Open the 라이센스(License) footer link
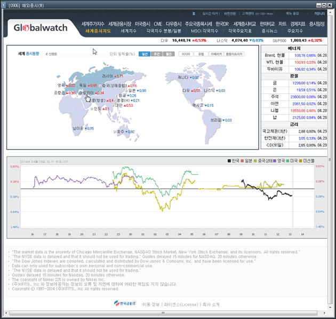Image resolution: width=336 pixels, height=319 pixels. pyautogui.click(x=181, y=305)
